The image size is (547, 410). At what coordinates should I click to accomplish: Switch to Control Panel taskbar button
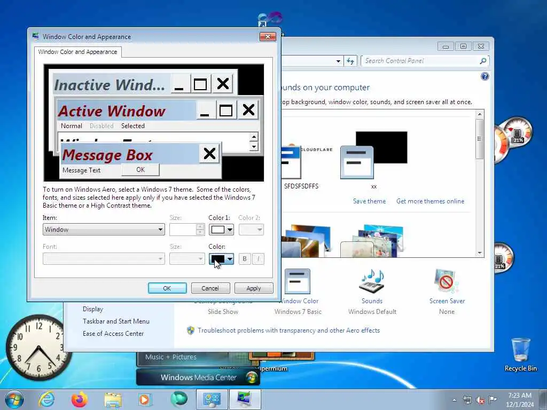(212, 399)
